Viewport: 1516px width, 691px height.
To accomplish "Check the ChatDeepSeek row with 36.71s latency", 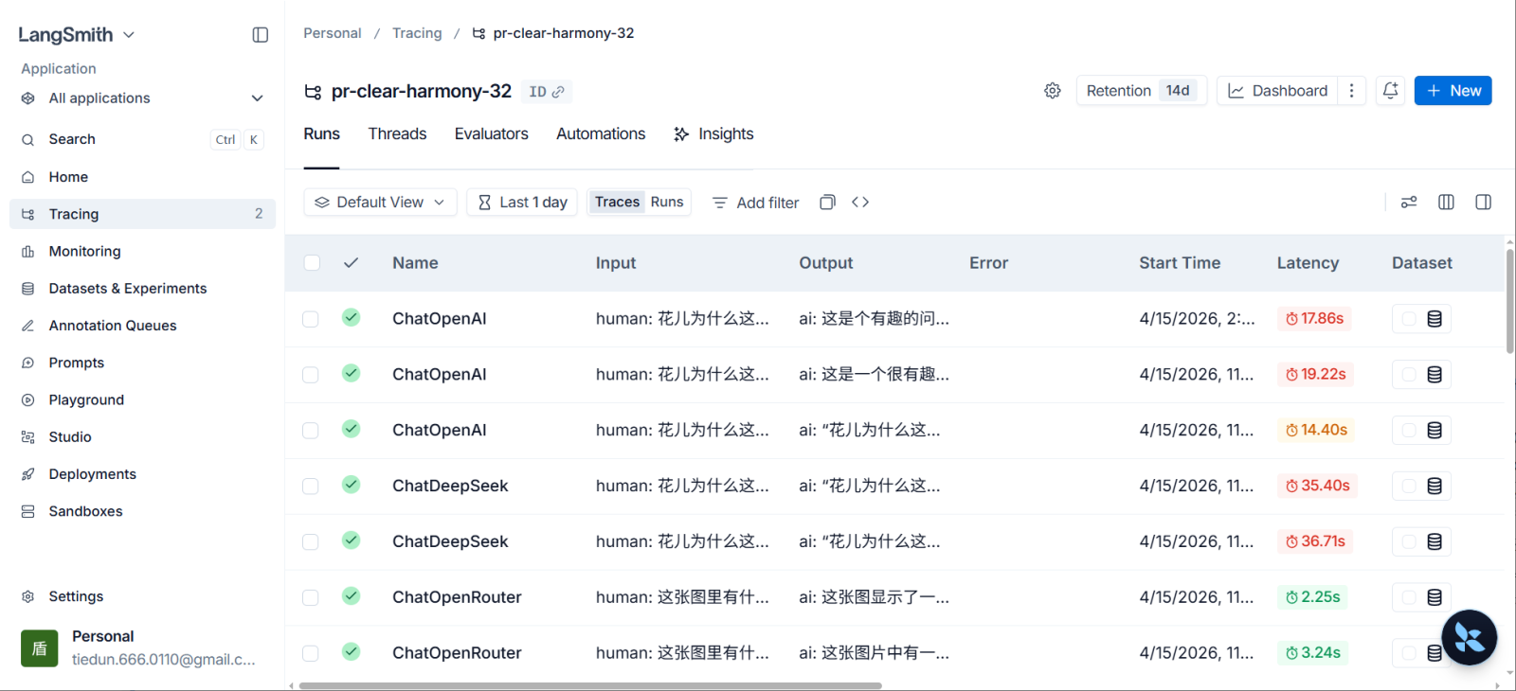I will pyautogui.click(x=310, y=542).
